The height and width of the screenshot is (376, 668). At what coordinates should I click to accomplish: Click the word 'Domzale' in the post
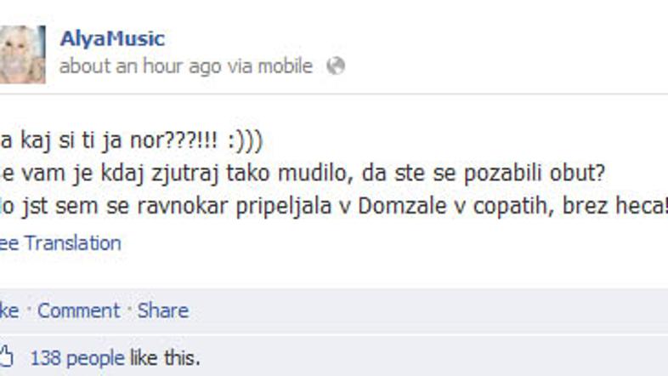coord(402,207)
